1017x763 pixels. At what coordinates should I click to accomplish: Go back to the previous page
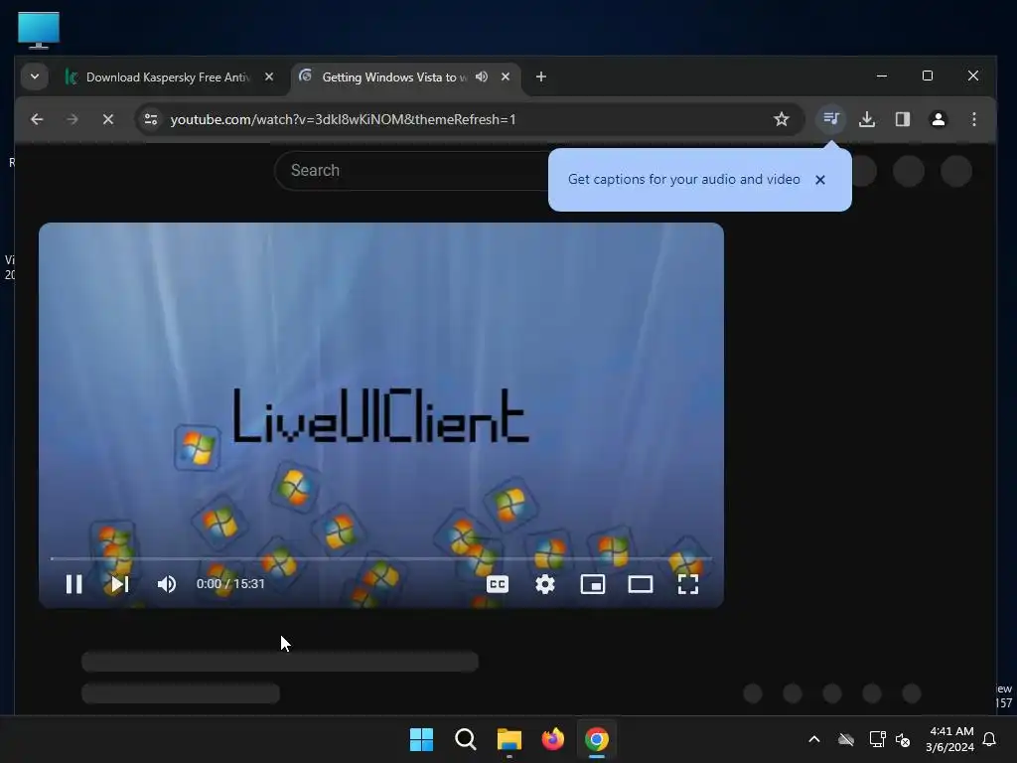pos(37,119)
